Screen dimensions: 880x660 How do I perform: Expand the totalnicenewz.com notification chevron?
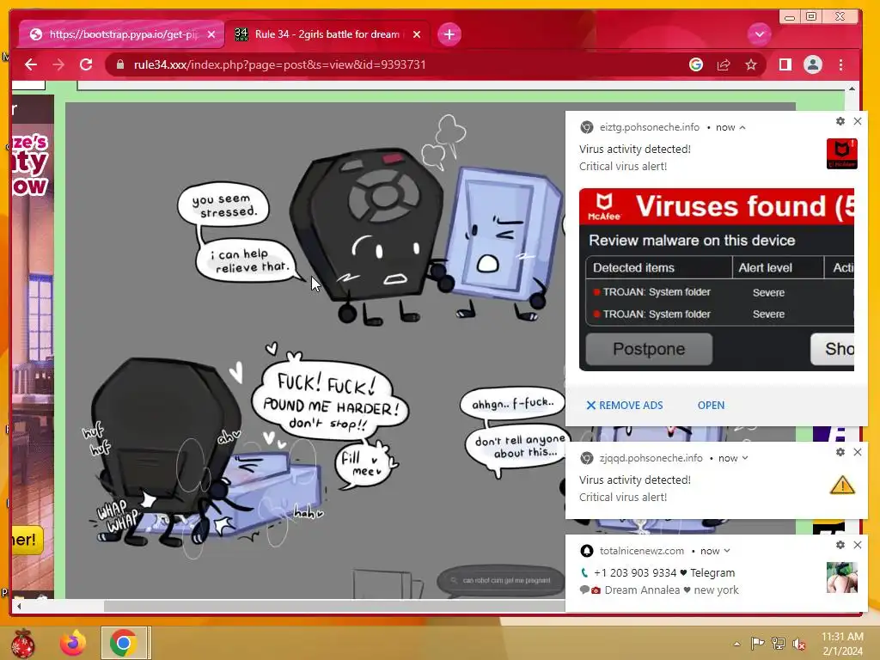point(727,551)
